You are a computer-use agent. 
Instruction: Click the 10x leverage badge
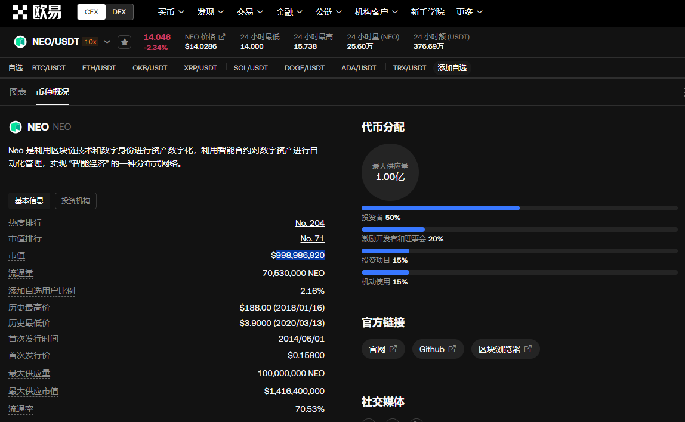click(91, 42)
